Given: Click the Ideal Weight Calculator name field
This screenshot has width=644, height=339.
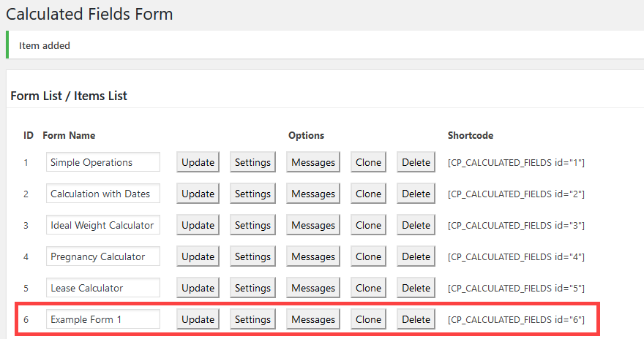Looking at the screenshot, I should tap(102, 225).
